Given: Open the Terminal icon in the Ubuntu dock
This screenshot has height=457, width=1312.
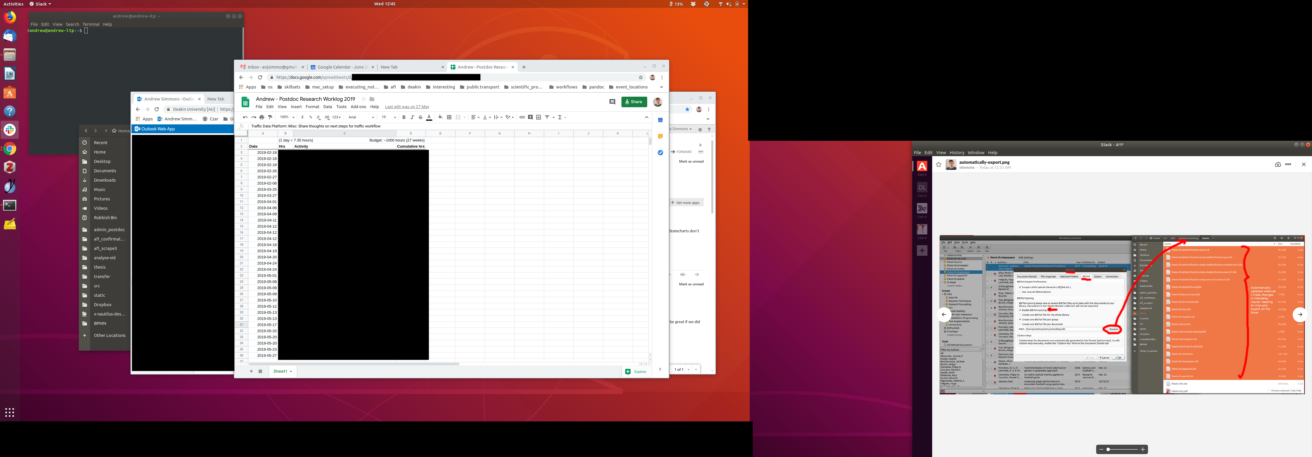Looking at the screenshot, I should 10,205.
